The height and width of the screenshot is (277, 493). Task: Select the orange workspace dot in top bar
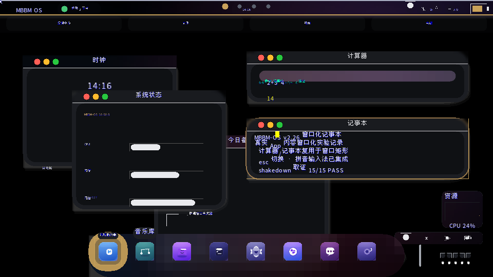coord(225,6)
